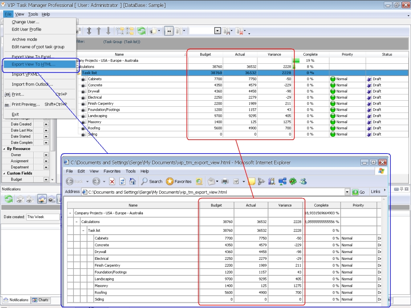411x308 pixels.
Task: Click the green progress bar for Company Projects
Action: (297, 60)
